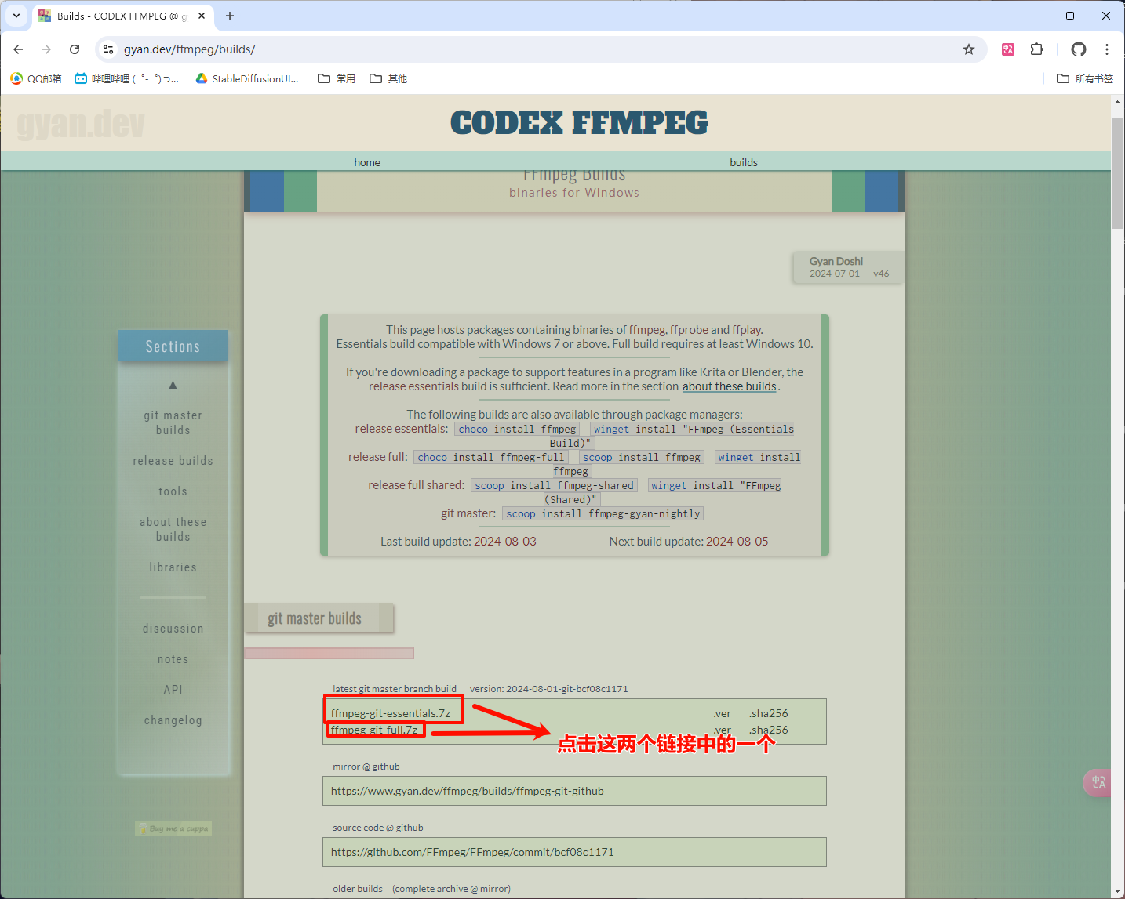This screenshot has width=1125, height=899.
Task: Close the Builds - CODEX FFMPEG tab
Action: (x=202, y=16)
